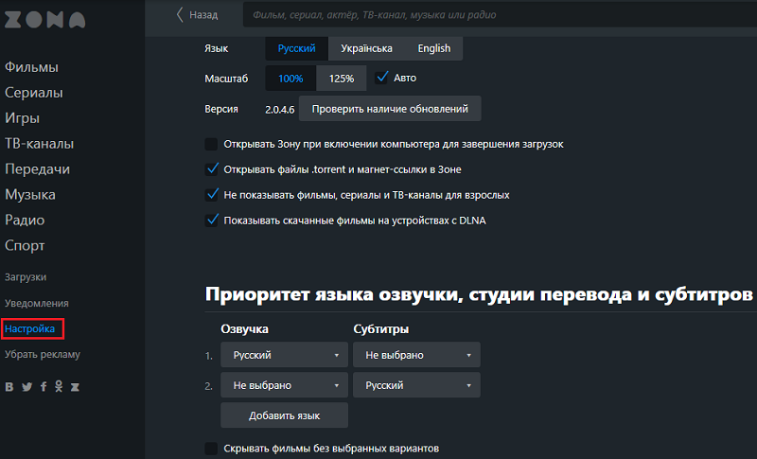
Task: Click Добавить язык button
Action: pos(285,415)
